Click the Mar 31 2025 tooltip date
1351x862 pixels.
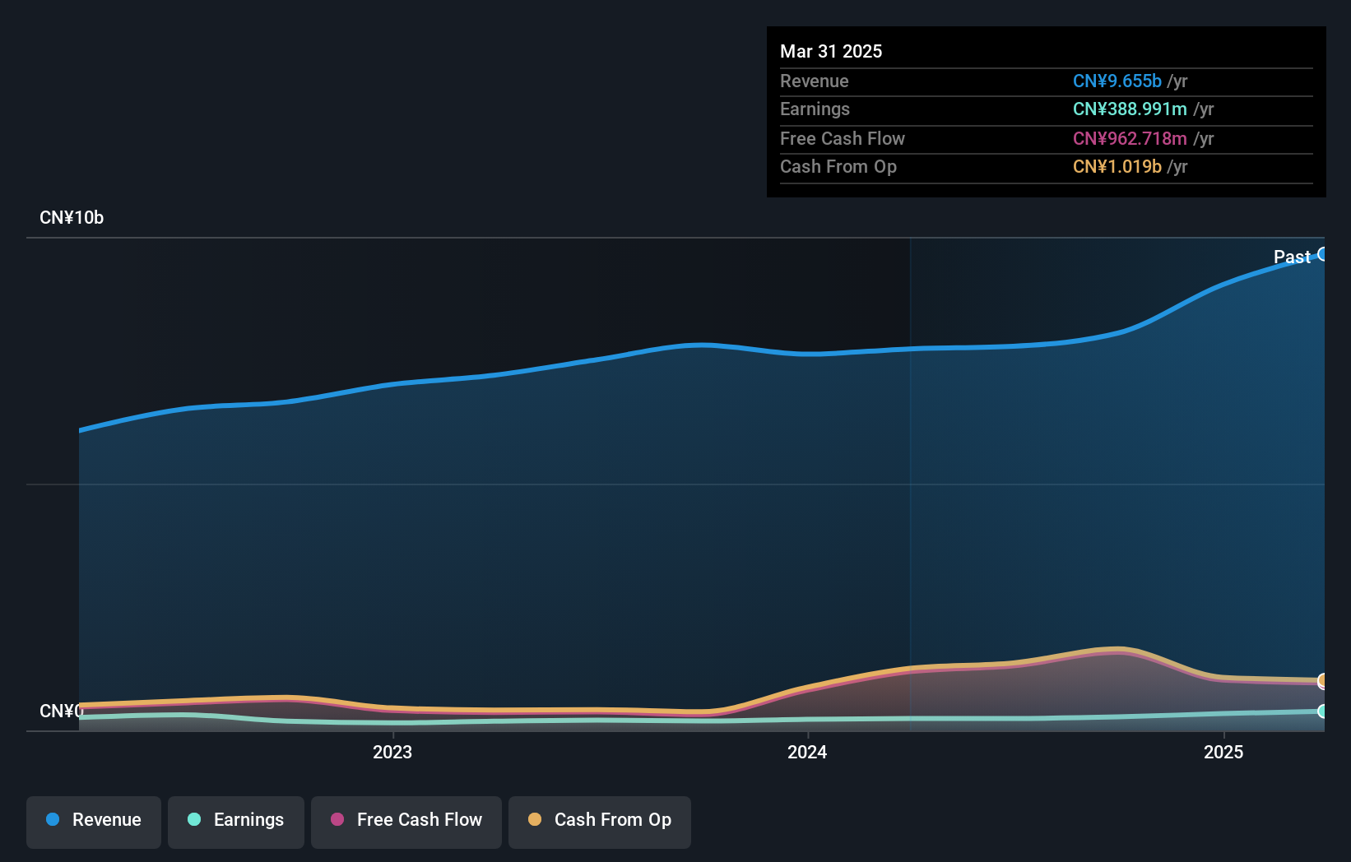tap(831, 51)
